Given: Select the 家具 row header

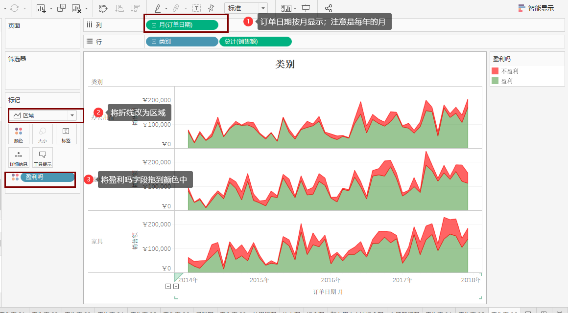Looking at the screenshot, I should 97,242.
